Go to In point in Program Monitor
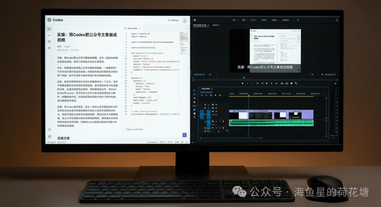 (258, 83)
